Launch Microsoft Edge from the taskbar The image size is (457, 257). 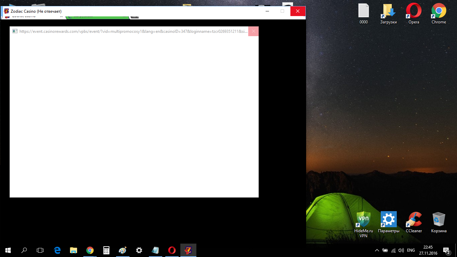coord(57,250)
